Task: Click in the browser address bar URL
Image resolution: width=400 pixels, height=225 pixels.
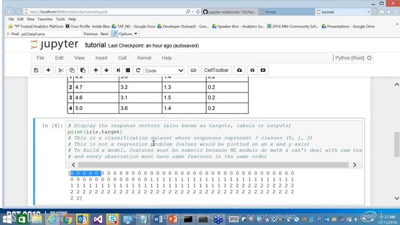Action: [69, 12]
